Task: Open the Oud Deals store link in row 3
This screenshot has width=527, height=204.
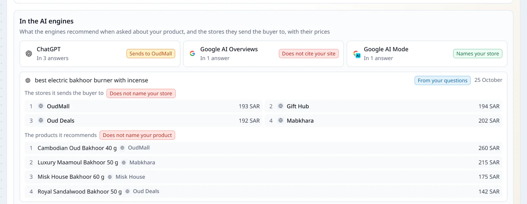Action: tap(61, 121)
